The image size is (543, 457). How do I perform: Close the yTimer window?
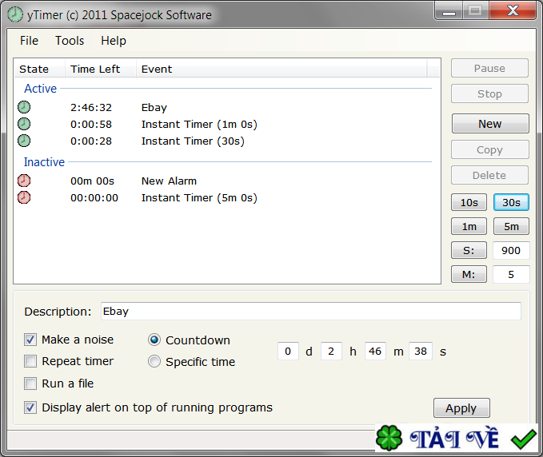click(513, 10)
